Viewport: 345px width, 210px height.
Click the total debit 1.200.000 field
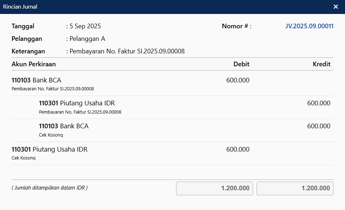click(214, 188)
